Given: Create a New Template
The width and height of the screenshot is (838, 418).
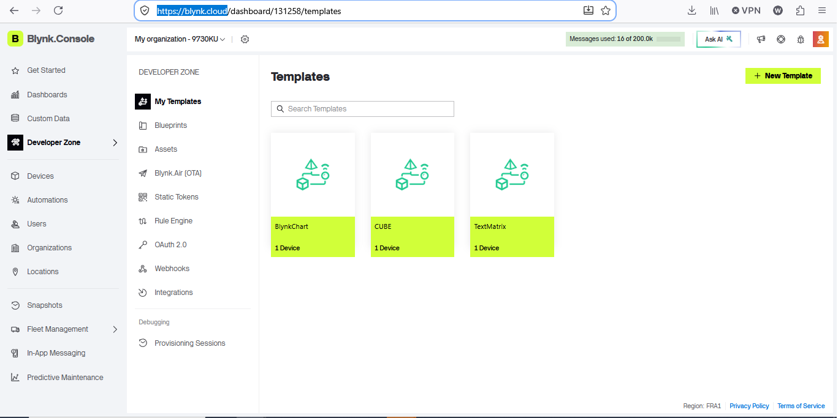Looking at the screenshot, I should point(783,76).
